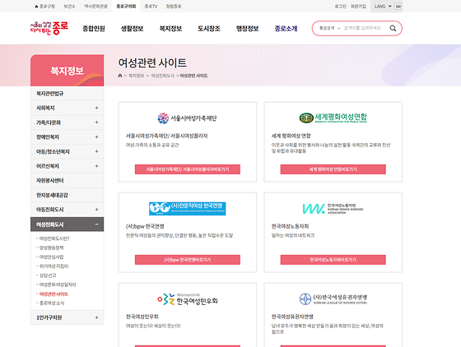Click the 세계 평화여성 연합 바로가기 button
Image resolution: width=461 pixels, height=347 pixels.
pos(333,169)
